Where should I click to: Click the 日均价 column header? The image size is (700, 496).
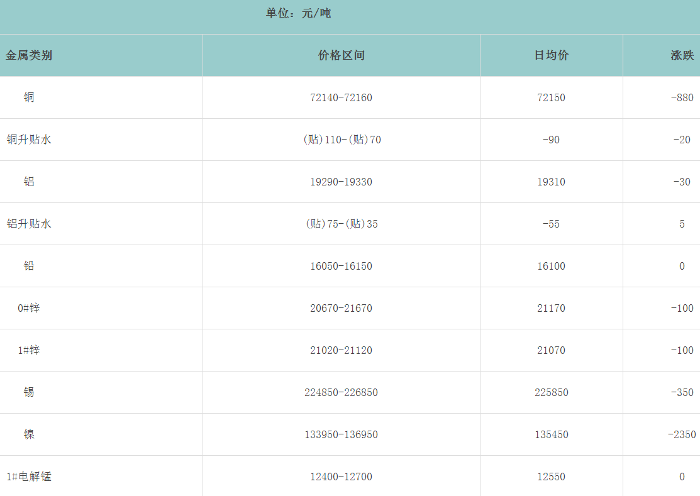551,55
